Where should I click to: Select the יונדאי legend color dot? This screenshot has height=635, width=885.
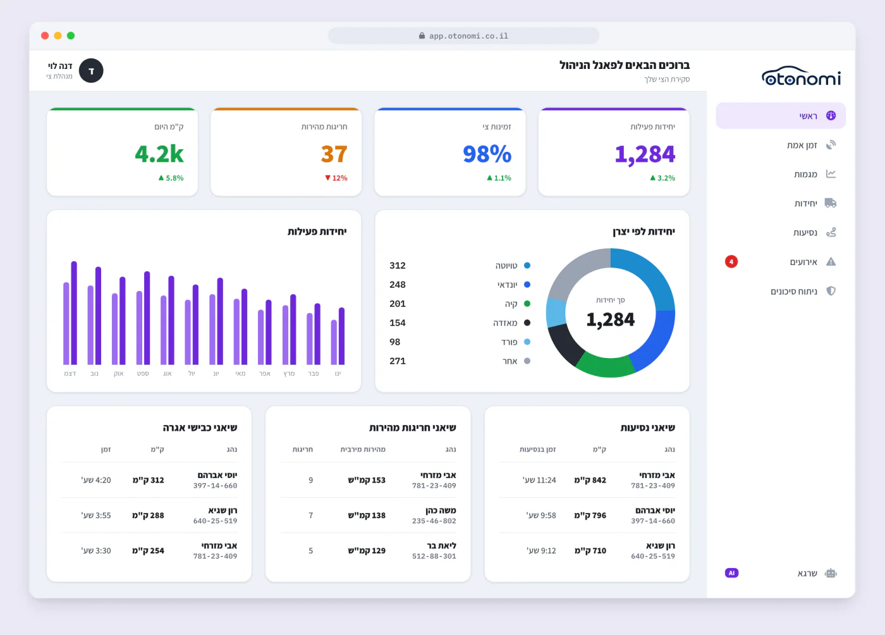(x=527, y=285)
